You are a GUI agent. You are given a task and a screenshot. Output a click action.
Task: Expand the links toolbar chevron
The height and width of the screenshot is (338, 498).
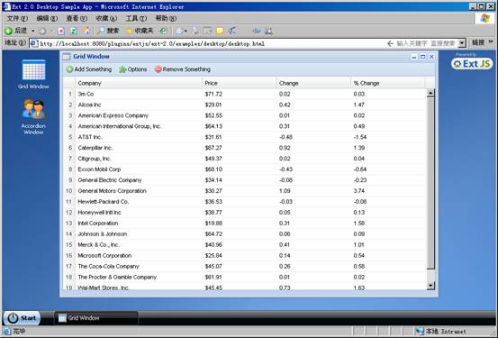pos(491,41)
